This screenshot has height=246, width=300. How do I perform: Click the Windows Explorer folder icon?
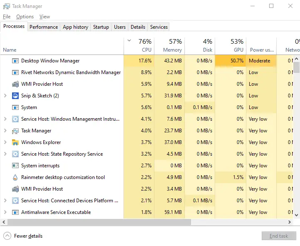click(15, 142)
